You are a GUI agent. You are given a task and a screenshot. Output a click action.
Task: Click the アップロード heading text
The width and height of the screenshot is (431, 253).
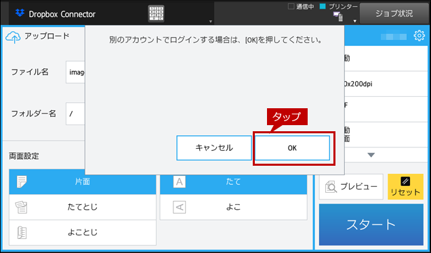47,36
